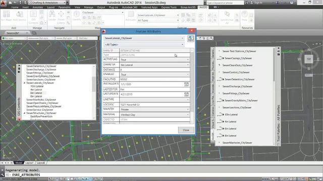Image resolution: width=323 pixels, height=181 pixels.
Task: Click the GIS Contents palette vertical scrollbar
Action: (94, 92)
